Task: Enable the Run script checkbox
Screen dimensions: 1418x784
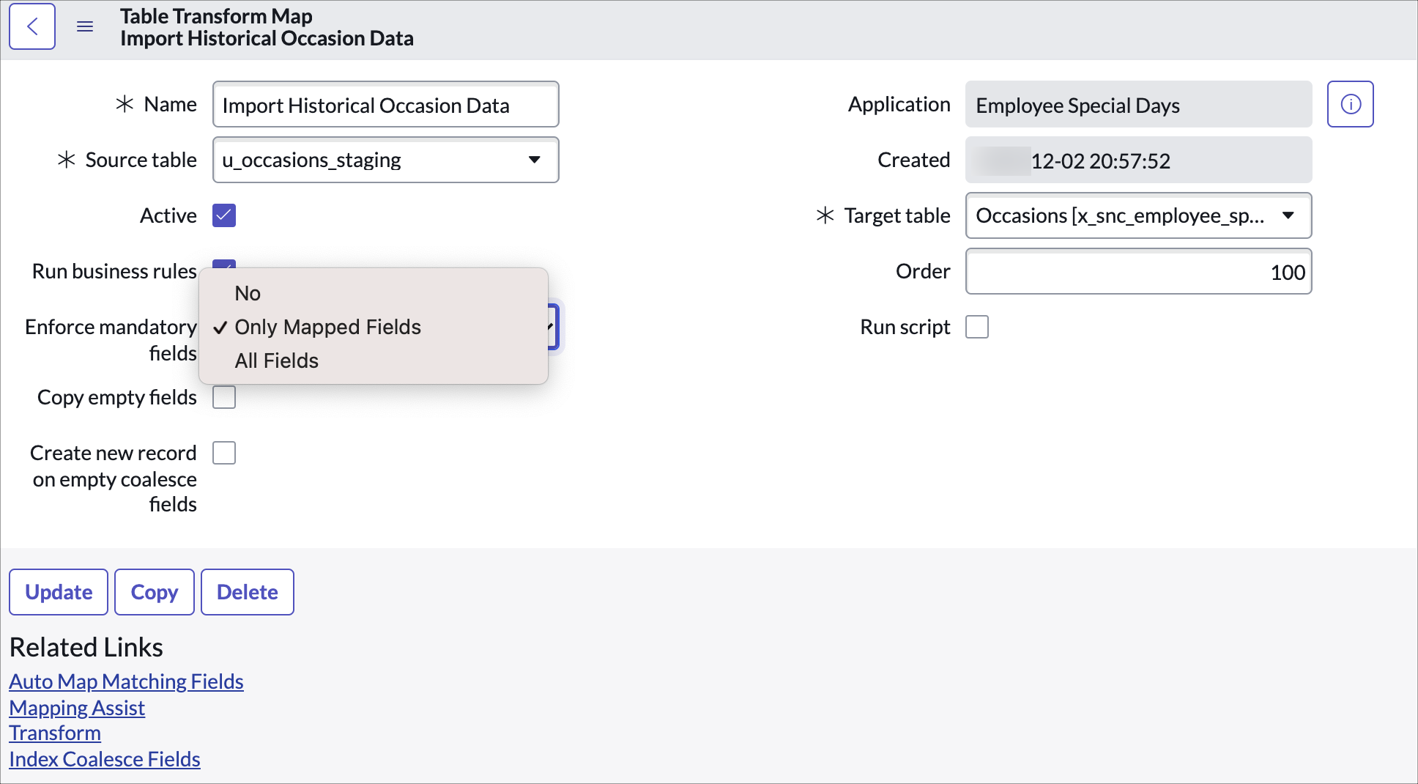Action: point(976,327)
